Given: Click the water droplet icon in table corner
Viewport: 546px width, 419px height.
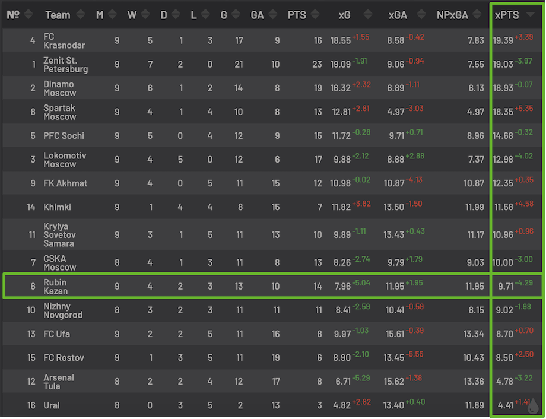Looking at the screenshot, I should point(534,406).
